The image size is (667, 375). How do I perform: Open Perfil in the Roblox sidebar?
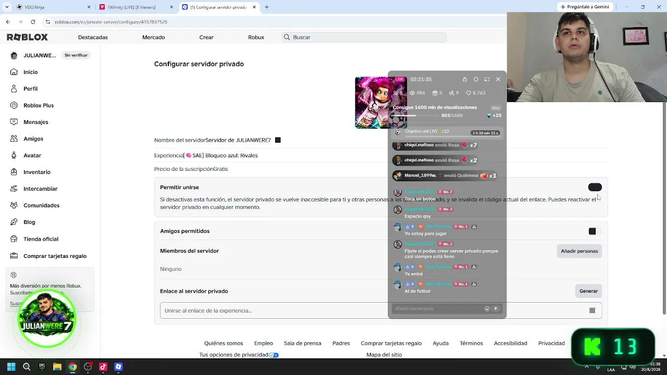point(30,89)
